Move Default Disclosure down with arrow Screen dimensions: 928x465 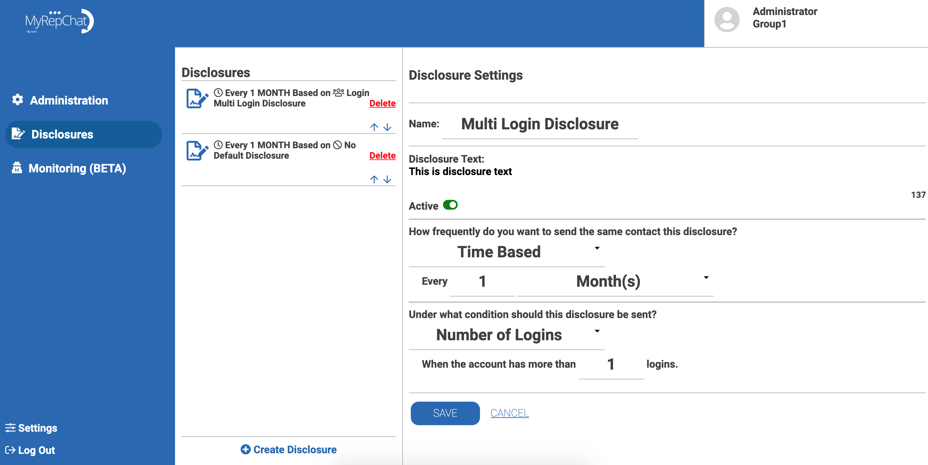[x=387, y=179]
